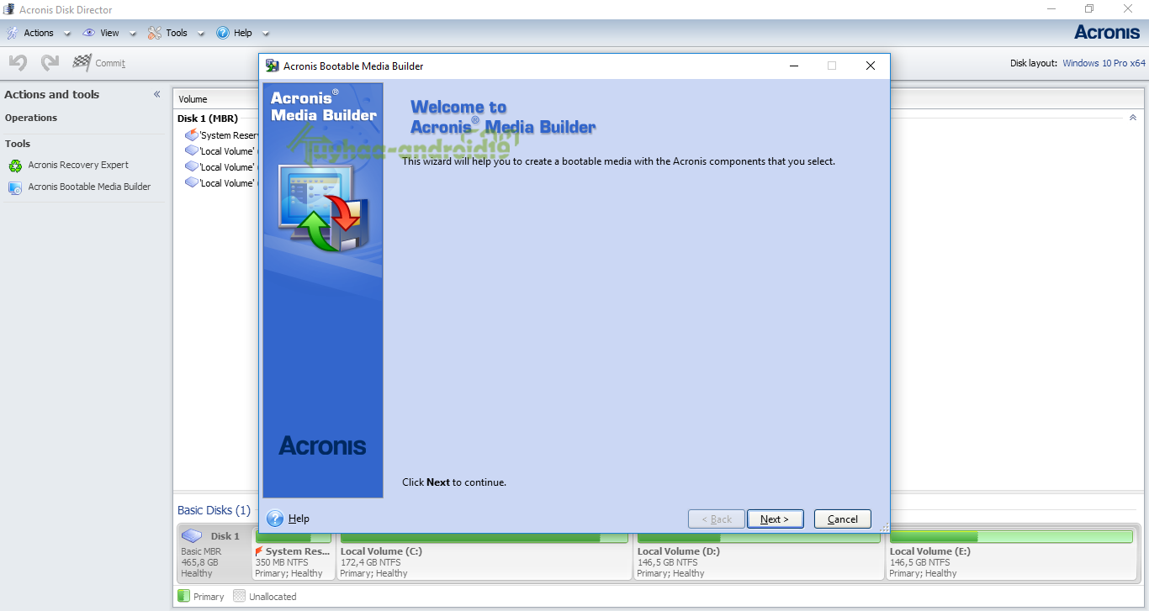1149x611 pixels.
Task: Click the Basic Disks (1) heading
Action: pos(214,510)
